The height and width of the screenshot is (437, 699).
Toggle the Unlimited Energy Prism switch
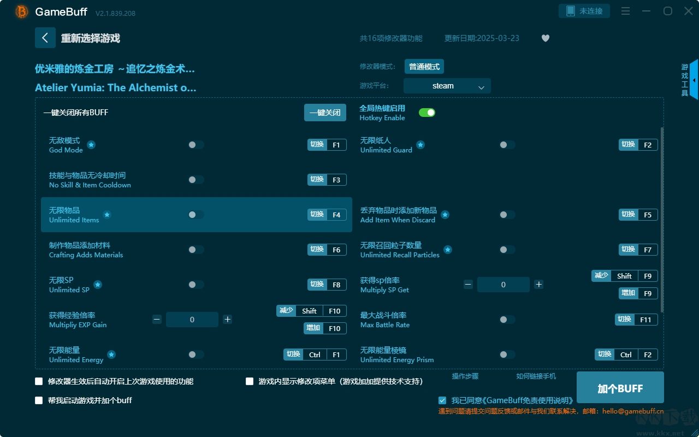click(x=507, y=355)
